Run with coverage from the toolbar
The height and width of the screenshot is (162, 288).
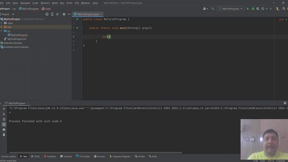coord(258,9)
